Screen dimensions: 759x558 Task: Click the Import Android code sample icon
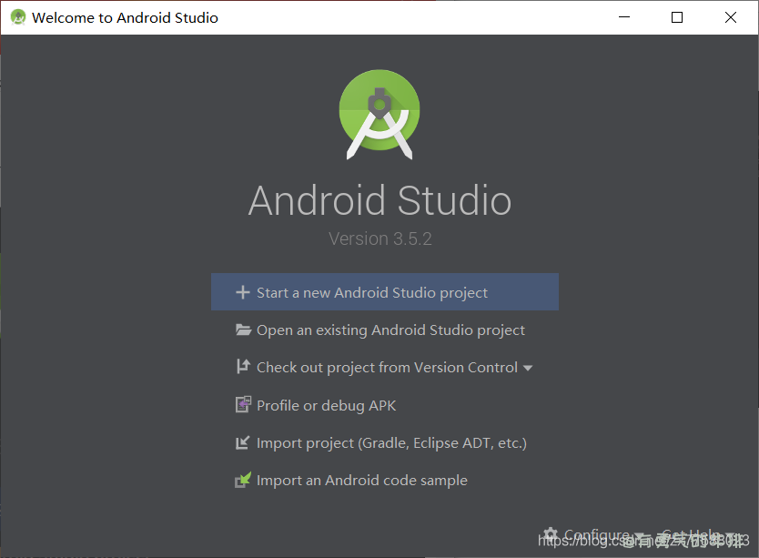[243, 480]
